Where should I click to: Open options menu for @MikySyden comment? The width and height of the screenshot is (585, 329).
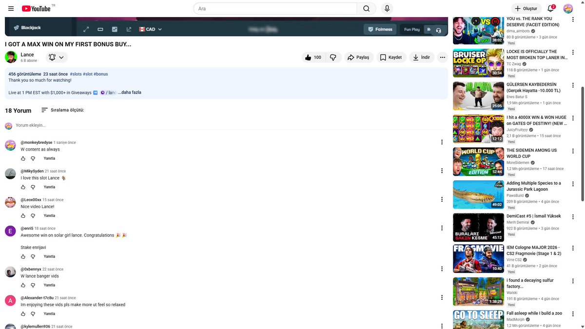[442, 171]
